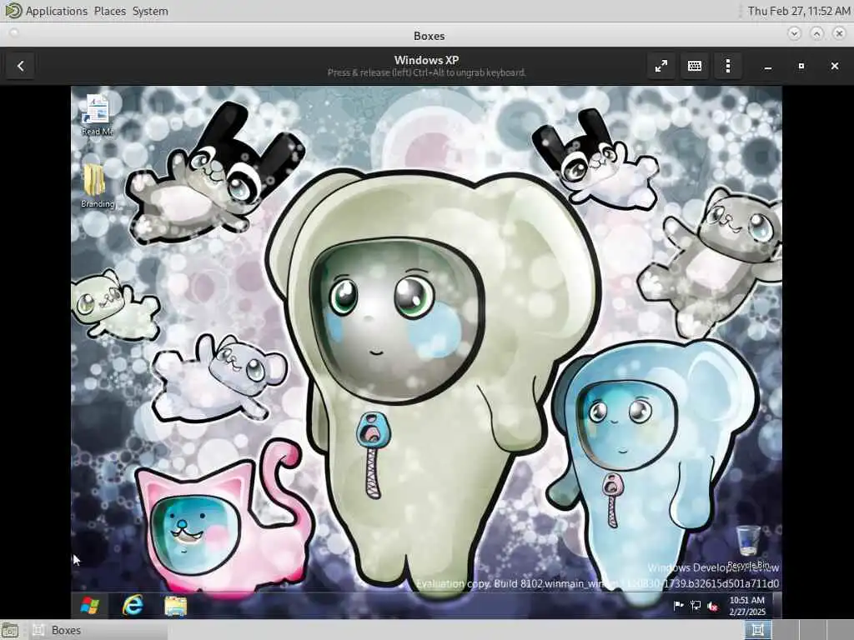
Task: Switch to the second workspace in the switcher
Action: tap(786, 630)
